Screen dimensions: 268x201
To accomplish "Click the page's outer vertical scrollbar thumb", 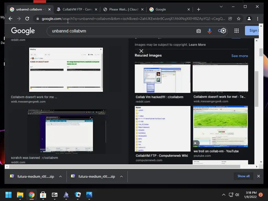I will tap(261, 52).
